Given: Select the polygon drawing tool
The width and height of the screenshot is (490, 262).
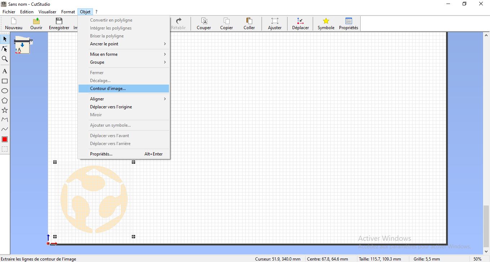Looking at the screenshot, I should (5, 101).
